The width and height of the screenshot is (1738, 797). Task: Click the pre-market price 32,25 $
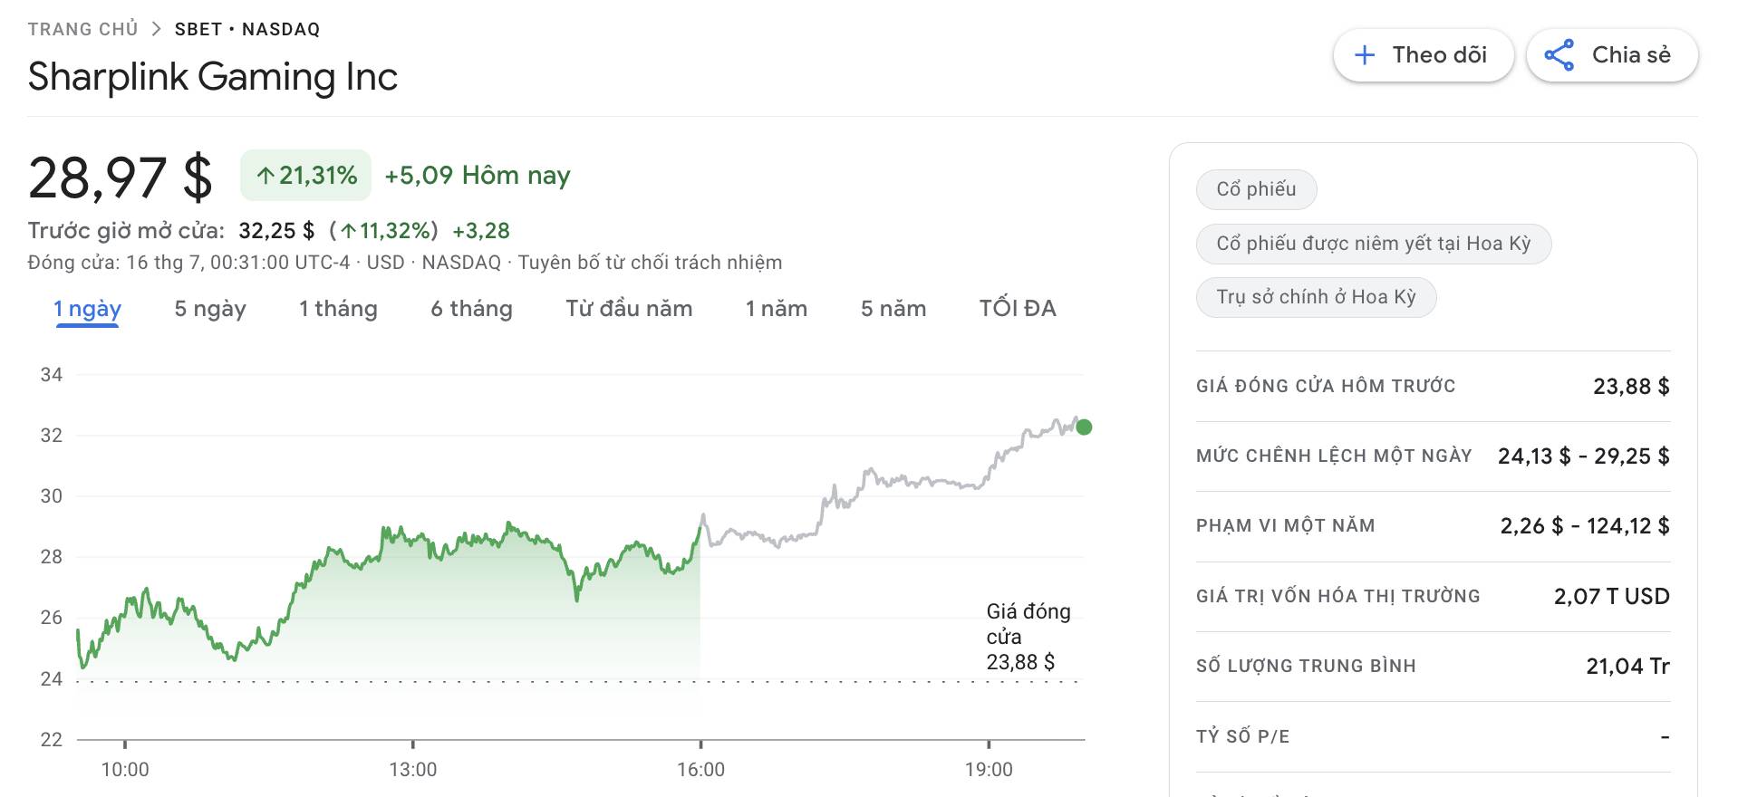point(276,231)
